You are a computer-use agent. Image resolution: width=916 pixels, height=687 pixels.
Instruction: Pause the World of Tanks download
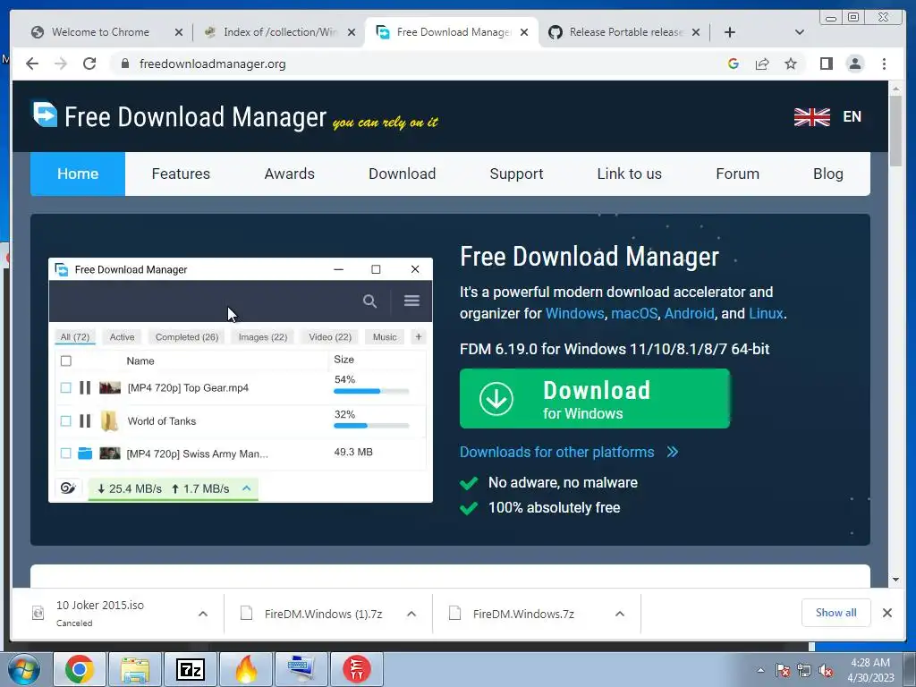(x=85, y=420)
